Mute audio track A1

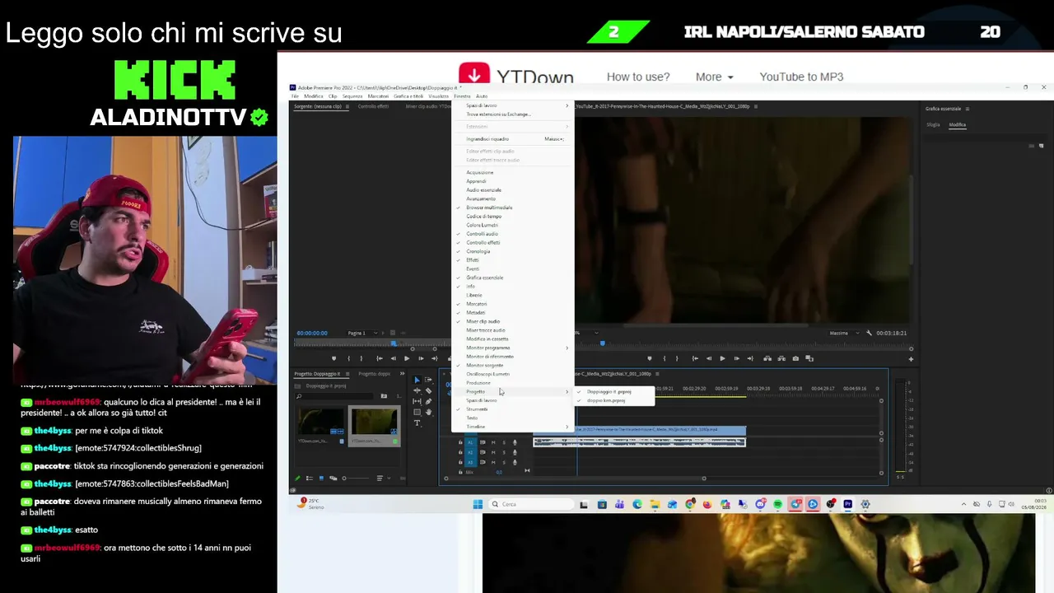[493, 442]
